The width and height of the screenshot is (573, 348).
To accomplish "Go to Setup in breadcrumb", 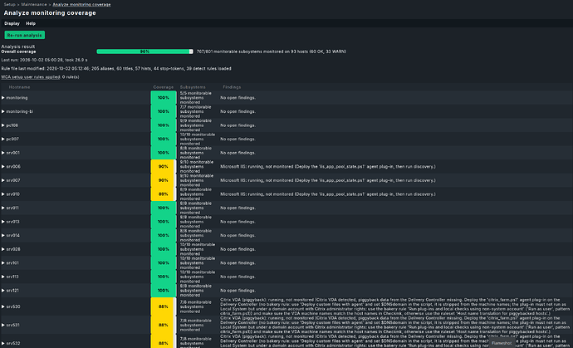I will tap(9, 5).
